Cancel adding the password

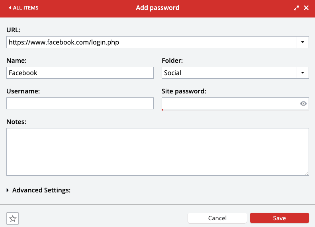click(217, 218)
